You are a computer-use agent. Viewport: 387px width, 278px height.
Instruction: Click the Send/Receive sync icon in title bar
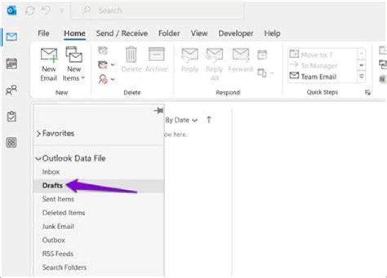(30, 10)
